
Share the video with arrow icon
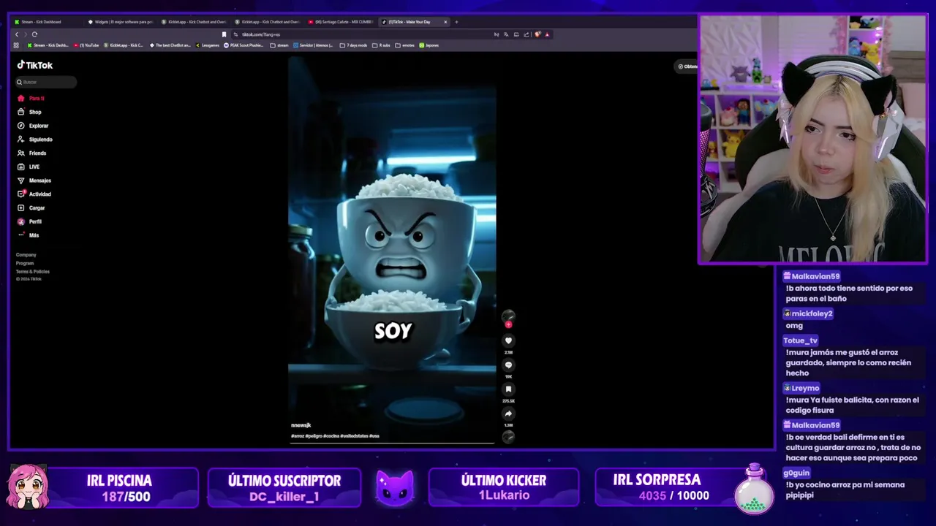[508, 413]
